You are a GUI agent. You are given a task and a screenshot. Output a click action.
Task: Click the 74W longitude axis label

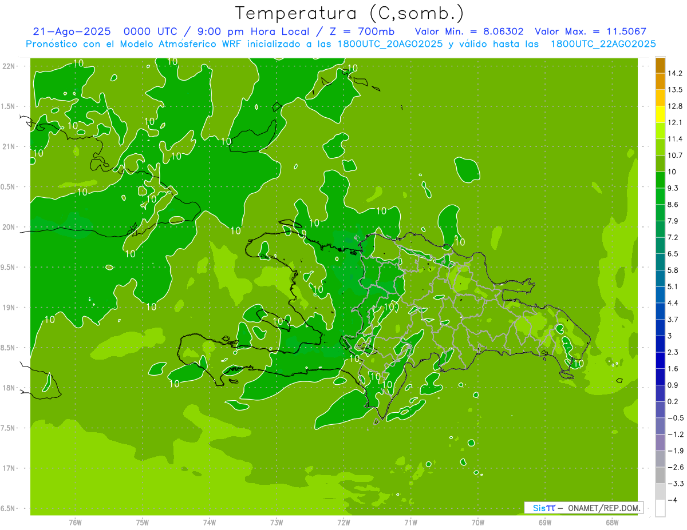(210, 522)
